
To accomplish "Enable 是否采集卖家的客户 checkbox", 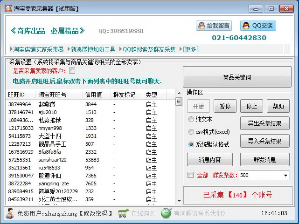I will (x=72, y=71).
